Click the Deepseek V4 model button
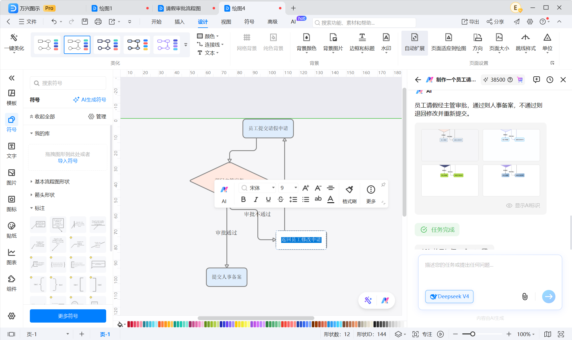Image resolution: width=572 pixels, height=340 pixels. [x=449, y=297]
